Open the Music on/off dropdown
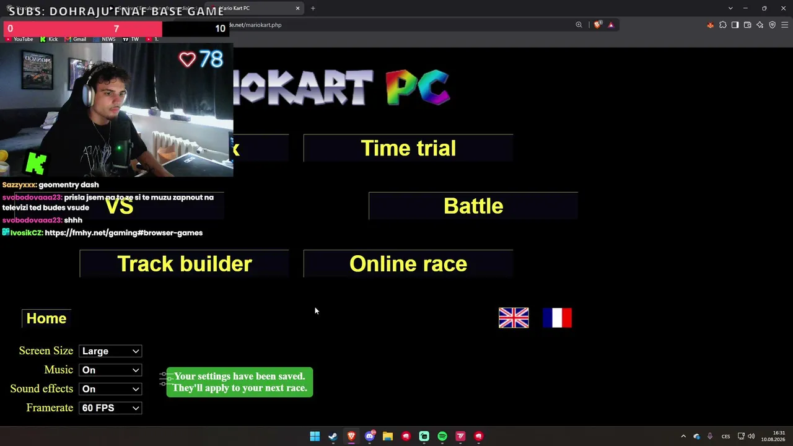Image resolution: width=793 pixels, height=446 pixels. tap(110, 370)
